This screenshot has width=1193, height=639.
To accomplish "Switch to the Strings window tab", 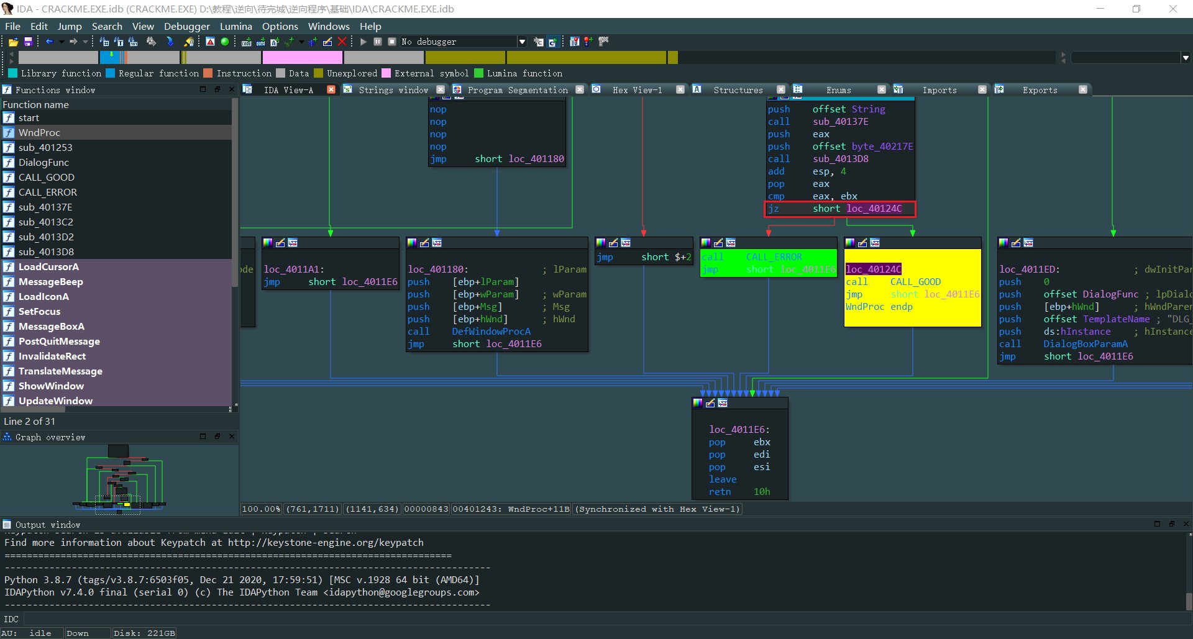I will pyautogui.click(x=393, y=90).
